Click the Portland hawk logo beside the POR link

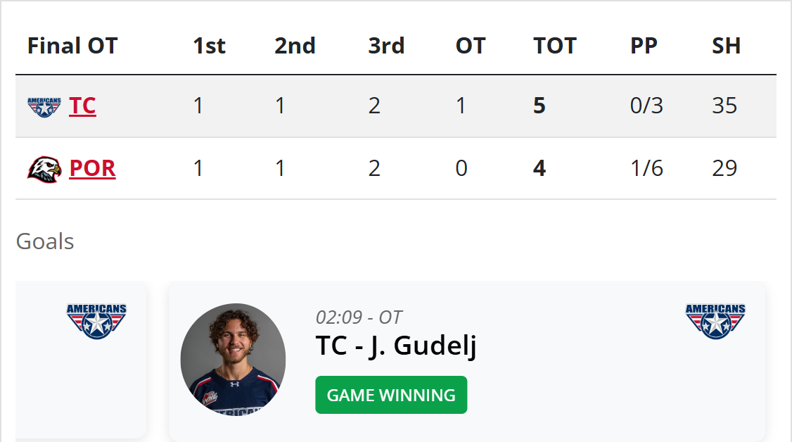[44, 169]
